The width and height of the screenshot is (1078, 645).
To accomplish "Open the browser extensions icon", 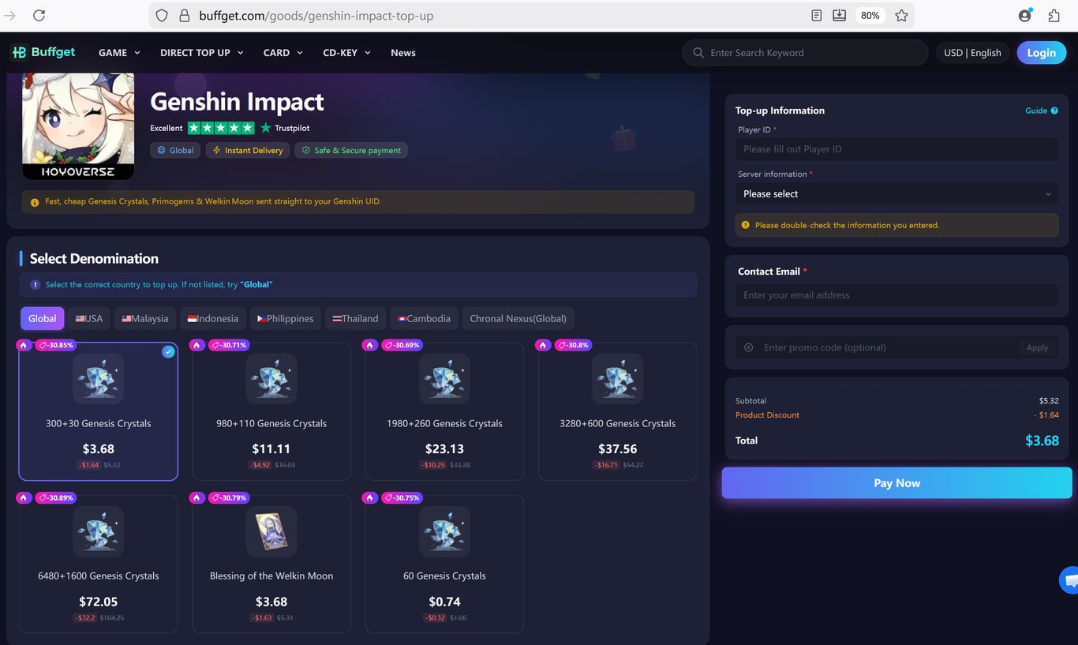I will click(1054, 15).
